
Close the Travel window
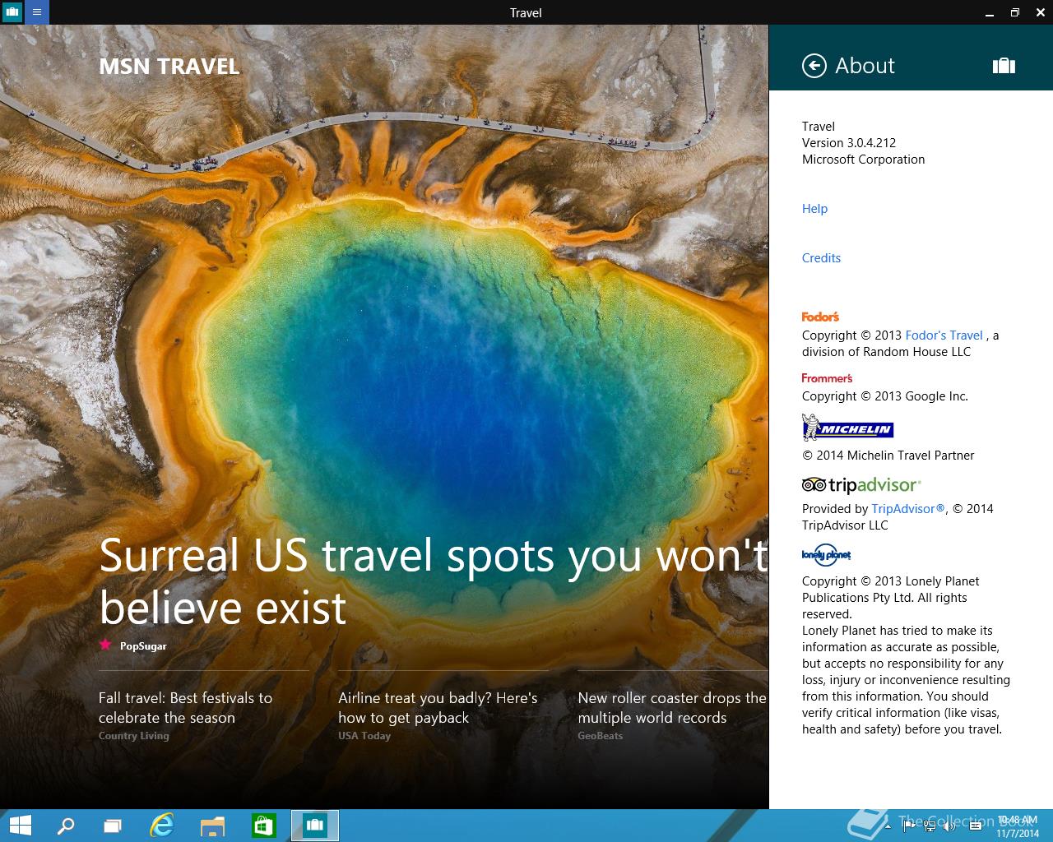click(x=1040, y=12)
